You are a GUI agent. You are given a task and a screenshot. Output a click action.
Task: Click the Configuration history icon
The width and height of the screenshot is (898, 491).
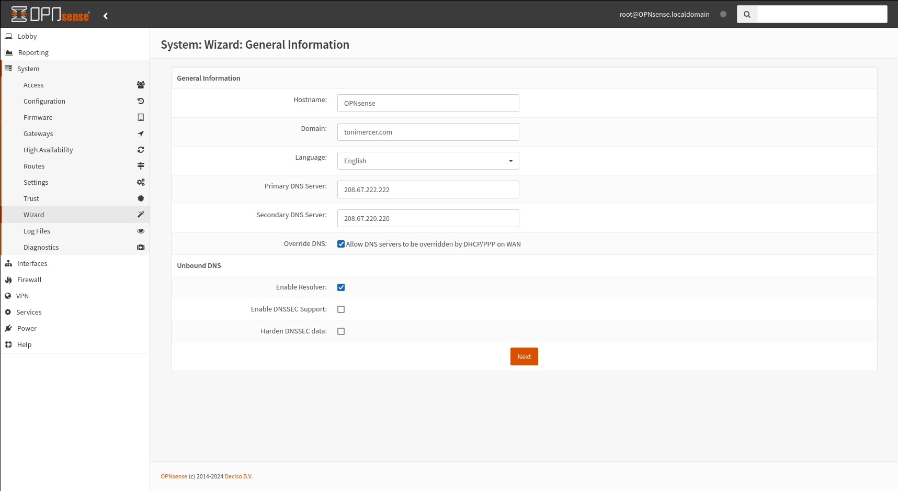pos(141,101)
